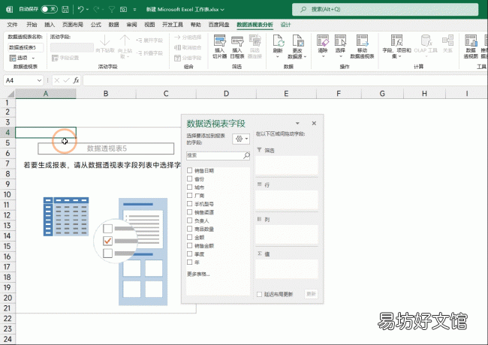Close the PivotTable Fields pane
This screenshot has width=488, height=345.
pyautogui.click(x=314, y=124)
